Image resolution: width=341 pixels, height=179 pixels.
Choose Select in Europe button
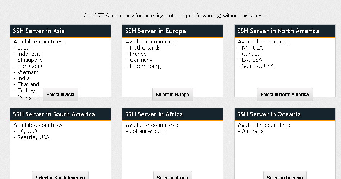172,94
